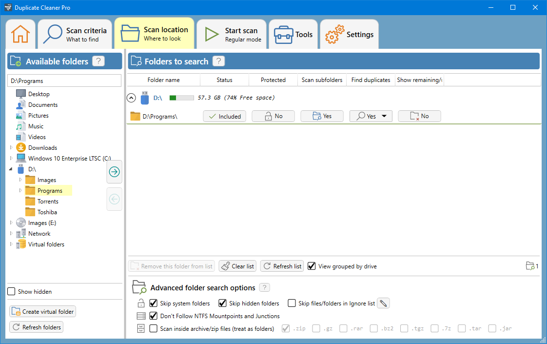547x344 pixels.
Task: Uncheck Don't Follow NTFS Mountpoints and Junctions
Action: click(x=153, y=316)
